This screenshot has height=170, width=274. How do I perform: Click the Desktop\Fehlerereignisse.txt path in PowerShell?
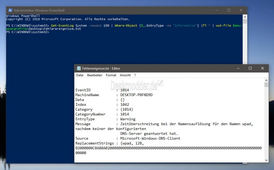click(x=55, y=29)
